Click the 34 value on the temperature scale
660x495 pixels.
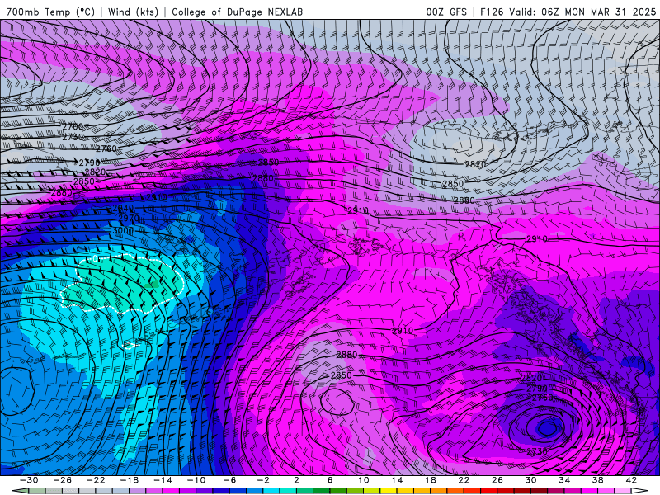(x=564, y=480)
